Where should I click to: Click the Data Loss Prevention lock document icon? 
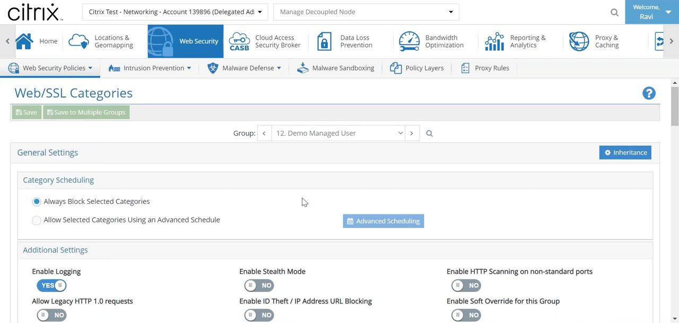tap(324, 41)
